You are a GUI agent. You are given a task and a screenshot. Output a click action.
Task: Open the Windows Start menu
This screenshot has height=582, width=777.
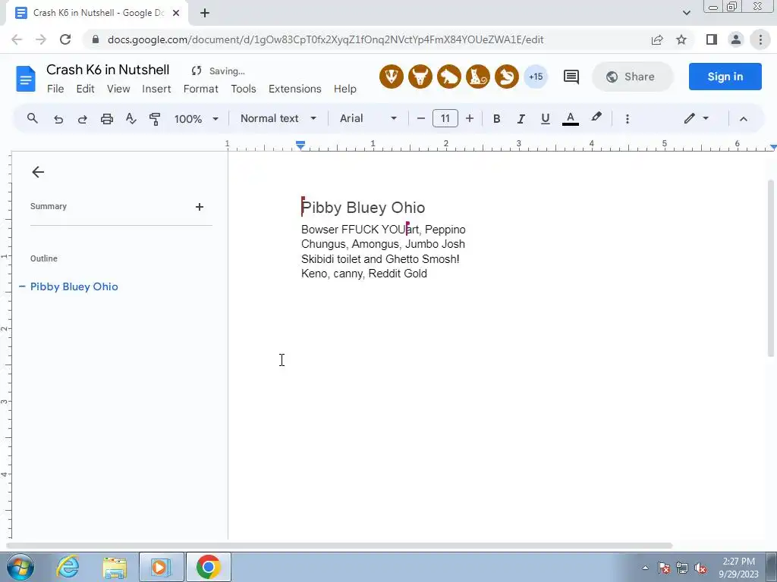click(x=20, y=567)
